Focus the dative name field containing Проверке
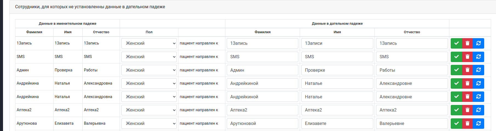Viewport: 496px width, 131px height. point(337,70)
